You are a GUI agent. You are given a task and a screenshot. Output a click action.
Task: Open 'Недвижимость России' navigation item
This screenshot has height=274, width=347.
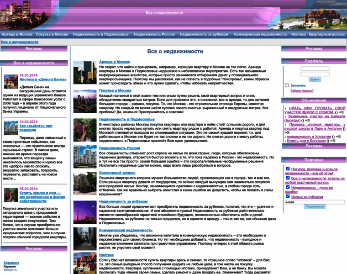154,34
